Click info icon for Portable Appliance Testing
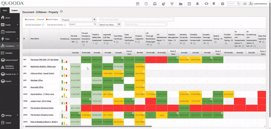 pyautogui.click(x=226, y=43)
